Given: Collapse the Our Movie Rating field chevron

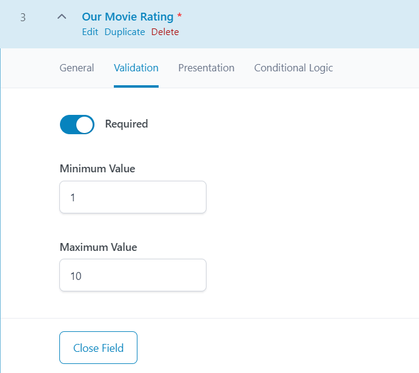Looking at the screenshot, I should (61, 17).
